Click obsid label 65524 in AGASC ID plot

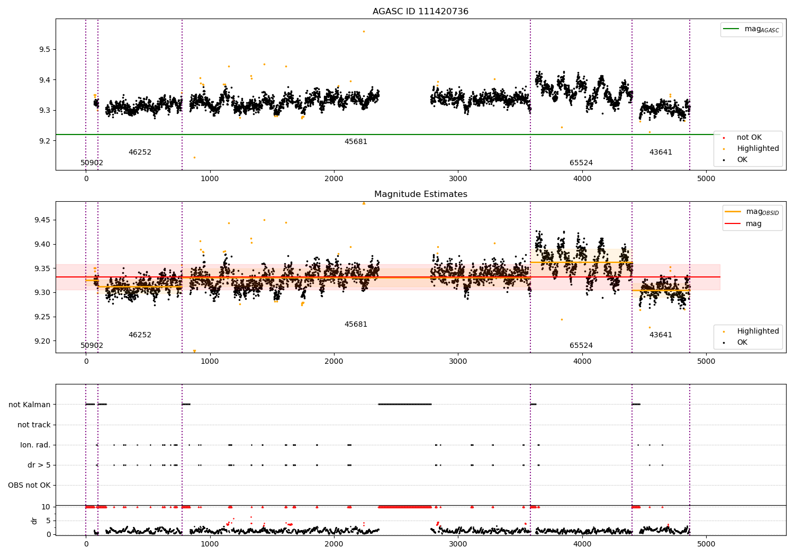click(x=581, y=163)
